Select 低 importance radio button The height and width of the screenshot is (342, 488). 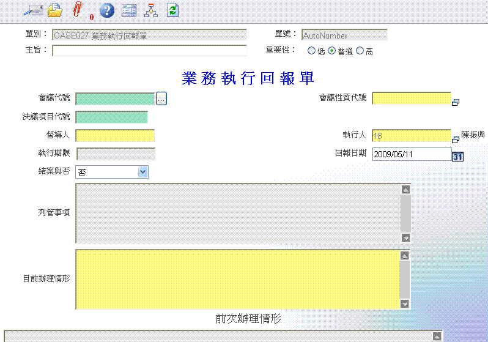[x=312, y=51]
